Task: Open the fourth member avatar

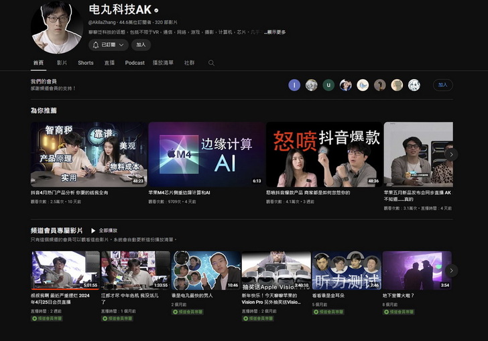Action: point(345,85)
